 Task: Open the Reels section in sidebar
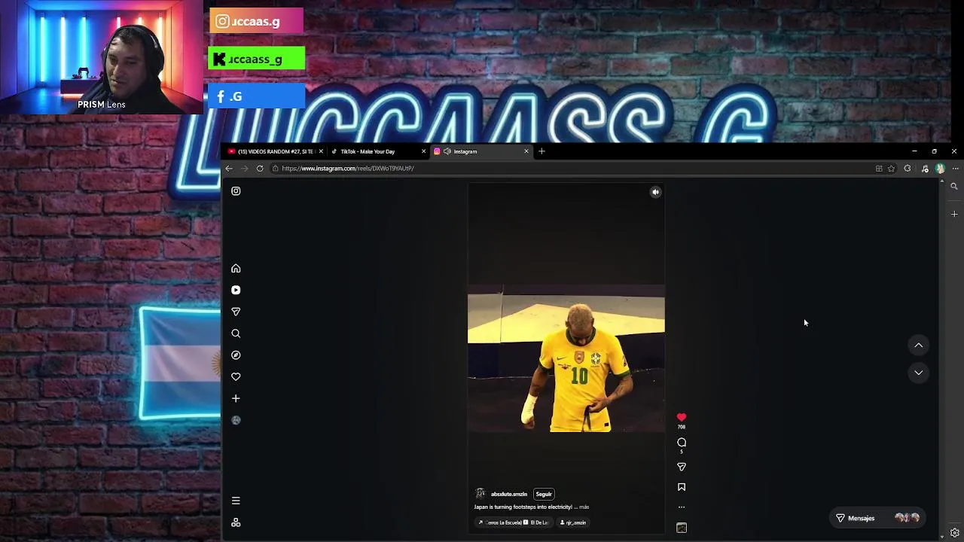pyautogui.click(x=236, y=290)
